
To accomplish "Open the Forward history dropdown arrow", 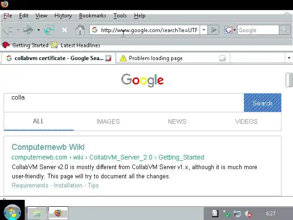I will (x=38, y=30).
